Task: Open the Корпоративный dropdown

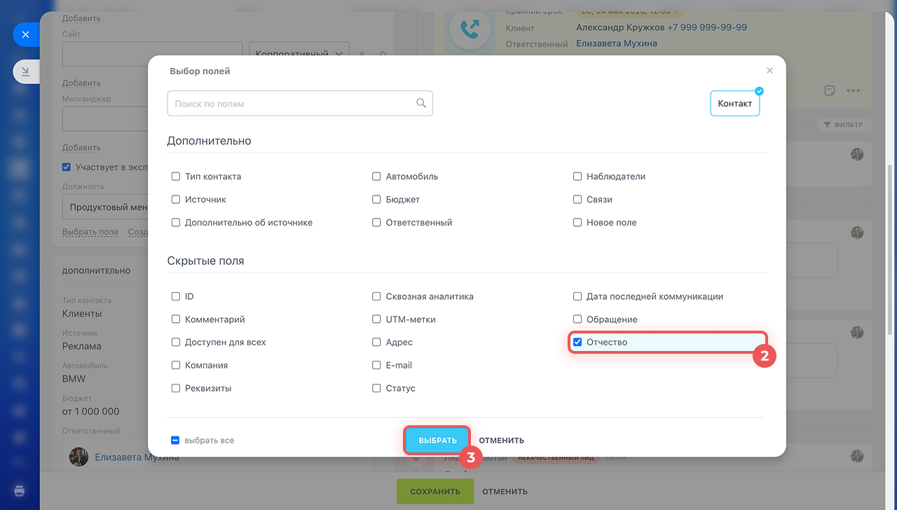Action: click(x=299, y=54)
